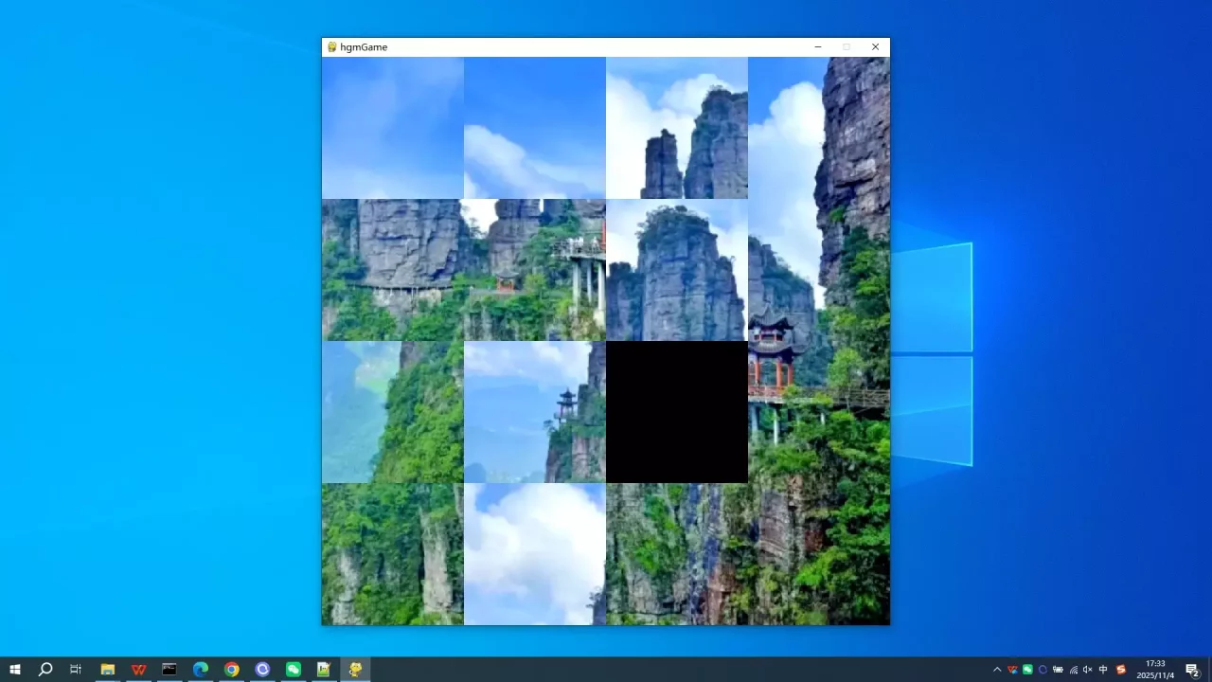Launch WPS Office from the taskbar
The image size is (1212, 682).
(138, 670)
